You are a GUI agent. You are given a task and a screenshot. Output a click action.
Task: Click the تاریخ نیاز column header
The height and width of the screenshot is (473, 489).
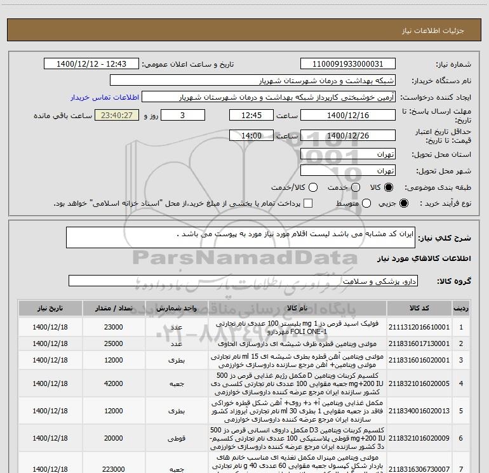pos(50,308)
